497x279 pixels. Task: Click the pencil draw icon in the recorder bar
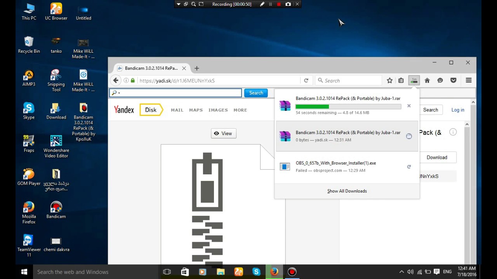pyautogui.click(x=262, y=4)
